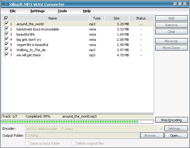This screenshot has width=190, height=148.
Task: Open the Help menu
Action: [87, 11]
